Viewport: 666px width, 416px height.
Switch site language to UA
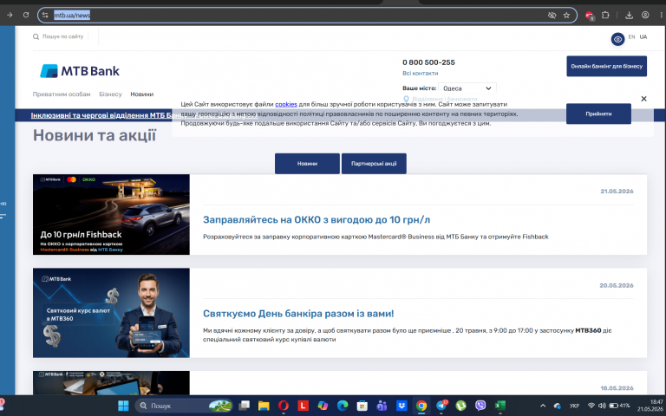tap(643, 37)
